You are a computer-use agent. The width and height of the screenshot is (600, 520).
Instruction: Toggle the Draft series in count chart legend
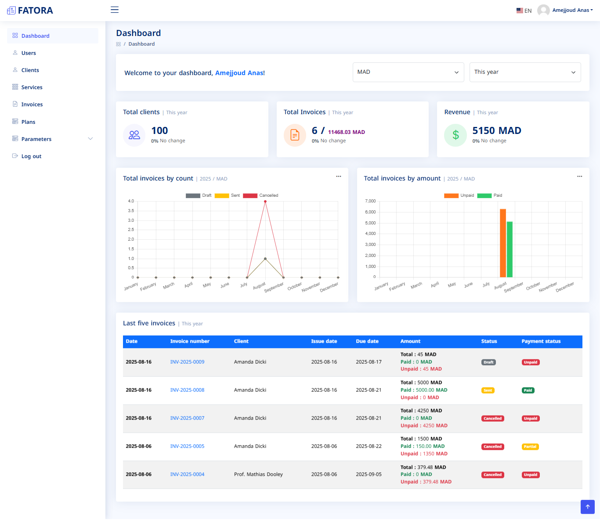click(x=193, y=196)
